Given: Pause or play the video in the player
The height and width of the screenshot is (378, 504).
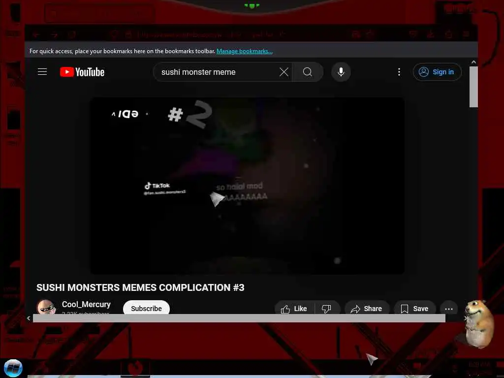Looking at the screenshot, I should point(247,186).
